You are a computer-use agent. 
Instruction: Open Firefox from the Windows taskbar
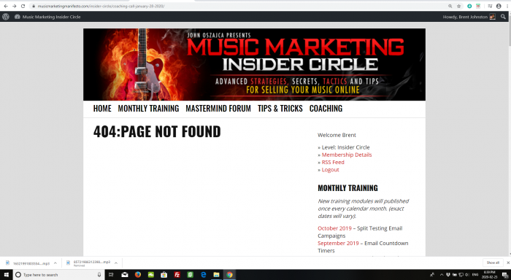[138, 275]
